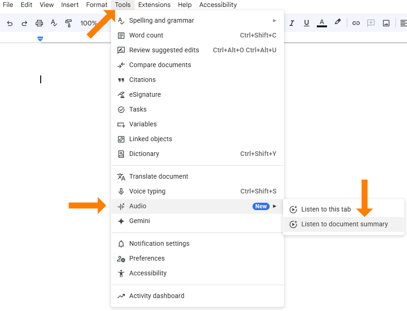This screenshot has height=311, width=407.
Task: Run the spelling check toolbar icon
Action: tap(54, 23)
